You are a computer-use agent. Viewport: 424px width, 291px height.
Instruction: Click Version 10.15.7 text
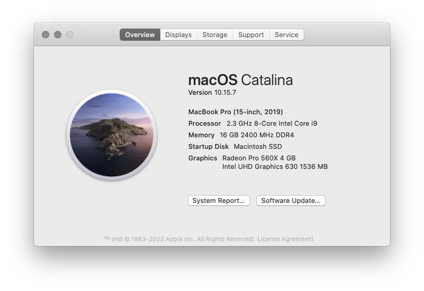[212, 92]
